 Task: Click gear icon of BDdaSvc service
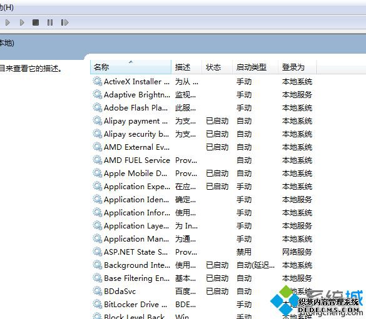point(98,291)
